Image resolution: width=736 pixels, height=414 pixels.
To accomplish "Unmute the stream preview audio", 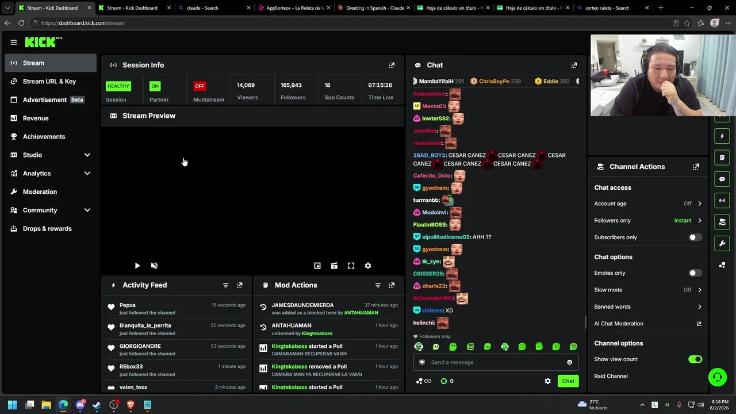I will tap(154, 266).
